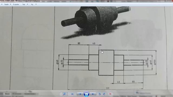Open the Yaz menu

click(x=24, y=4)
